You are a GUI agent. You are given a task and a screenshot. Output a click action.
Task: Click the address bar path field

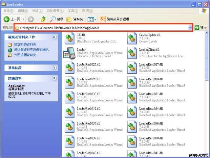pos(101,28)
